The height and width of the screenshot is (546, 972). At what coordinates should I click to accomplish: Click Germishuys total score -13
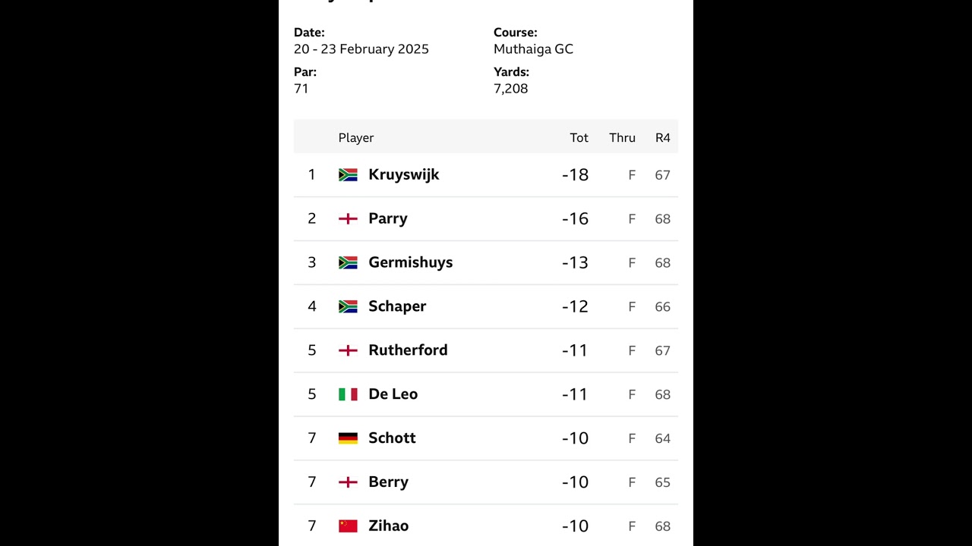point(575,262)
